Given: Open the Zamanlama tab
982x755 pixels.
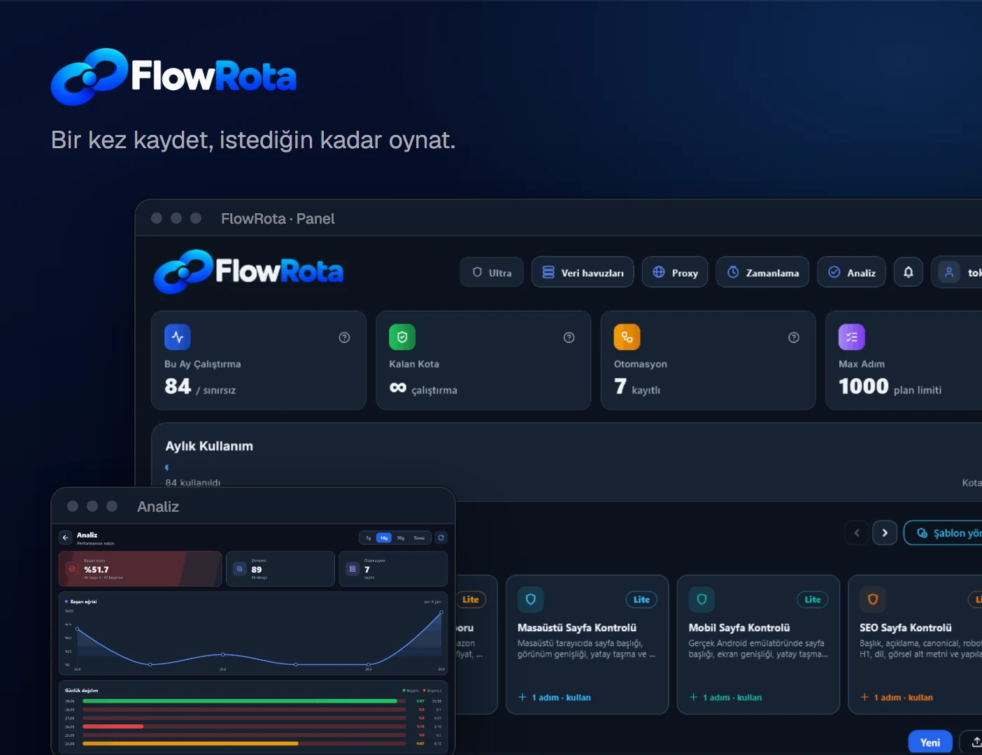Looking at the screenshot, I should 762,272.
